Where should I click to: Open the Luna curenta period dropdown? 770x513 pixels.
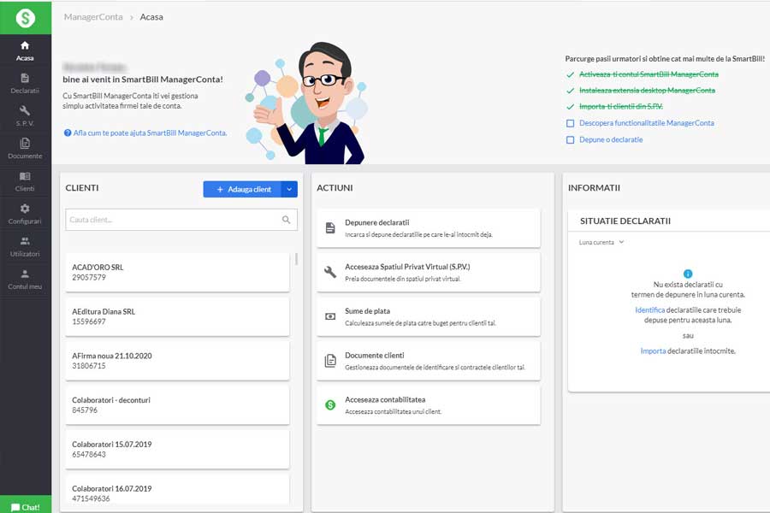coord(601,242)
